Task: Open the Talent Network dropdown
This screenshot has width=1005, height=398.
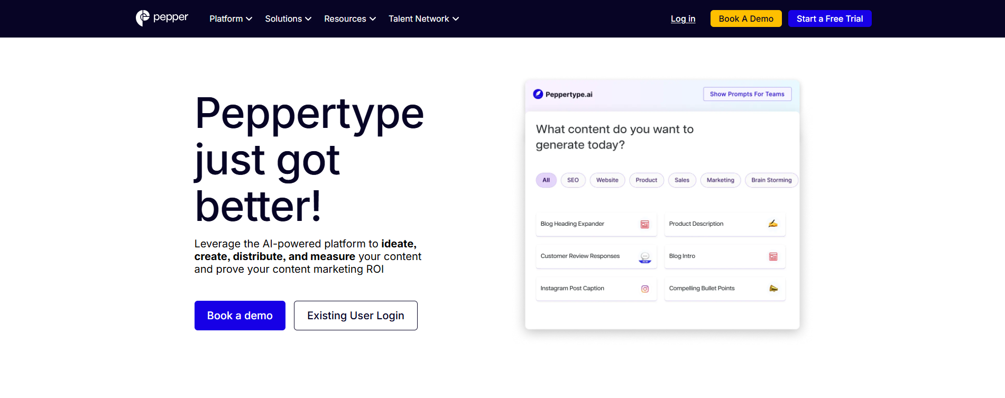Action: coord(423,18)
